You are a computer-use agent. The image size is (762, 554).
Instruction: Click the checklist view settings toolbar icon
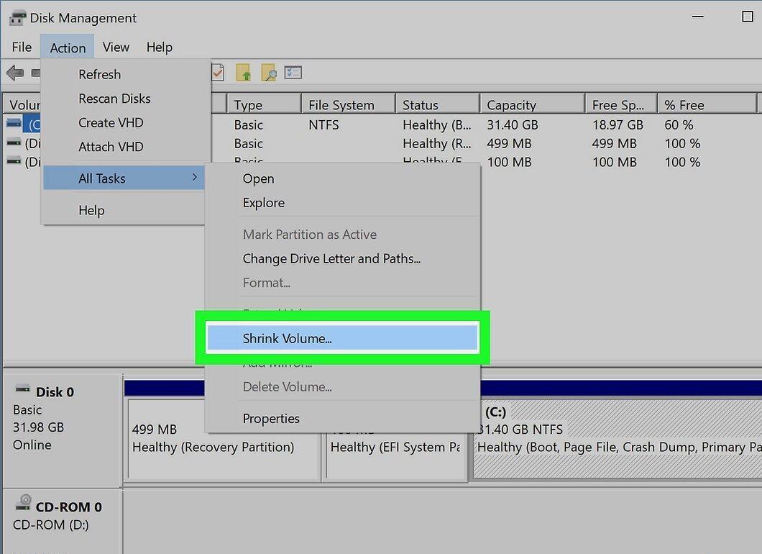click(293, 73)
